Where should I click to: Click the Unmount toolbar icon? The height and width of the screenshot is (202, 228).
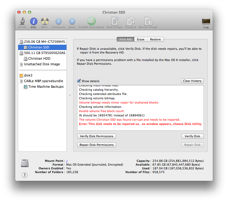[x=58, y=21]
